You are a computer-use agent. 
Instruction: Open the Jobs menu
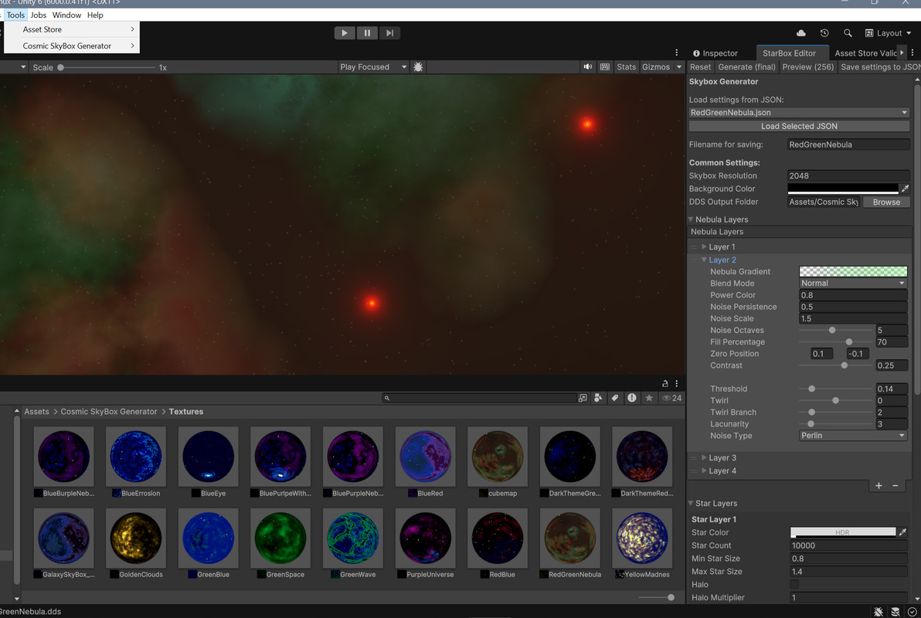(38, 15)
